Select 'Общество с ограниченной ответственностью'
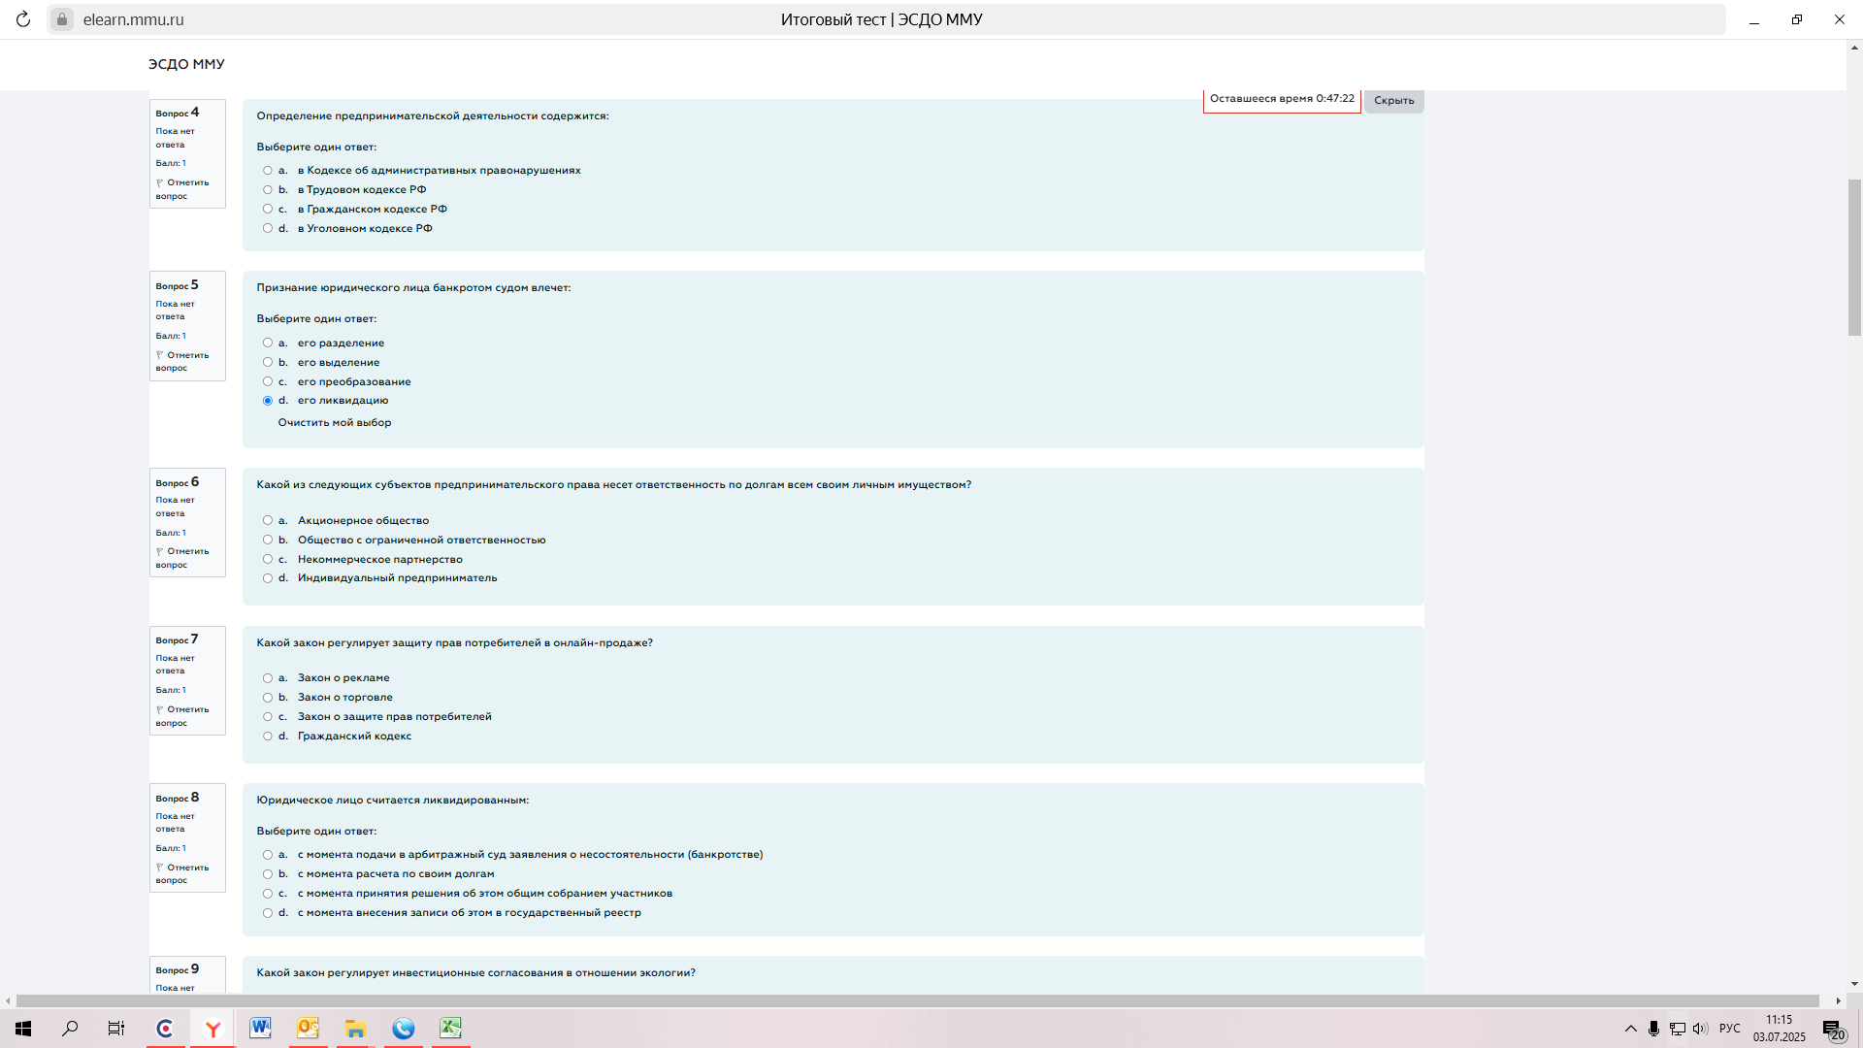This screenshot has width=1863, height=1048. [268, 540]
